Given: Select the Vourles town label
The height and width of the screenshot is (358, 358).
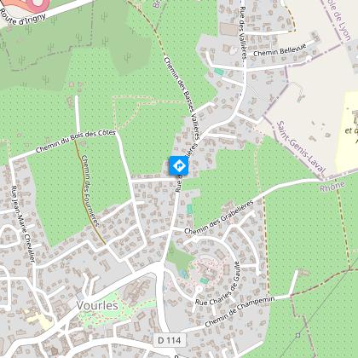Looking at the screenshot, I should [97, 306].
